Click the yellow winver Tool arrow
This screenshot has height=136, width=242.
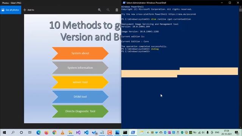tap(80, 82)
